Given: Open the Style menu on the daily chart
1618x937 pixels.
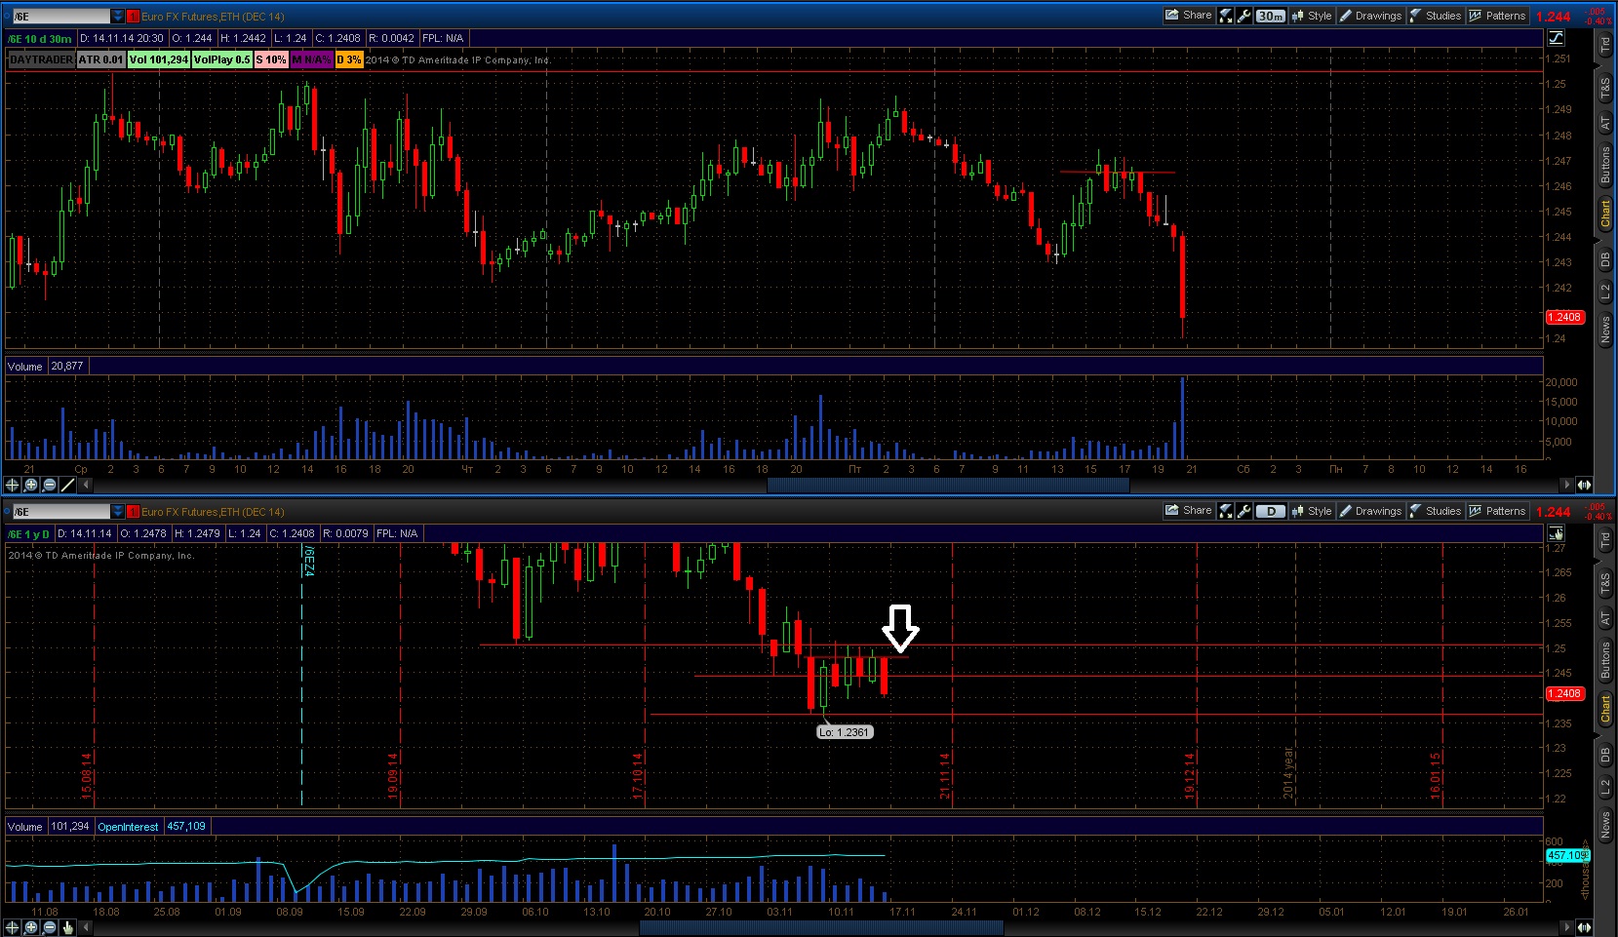Looking at the screenshot, I should tap(1312, 511).
